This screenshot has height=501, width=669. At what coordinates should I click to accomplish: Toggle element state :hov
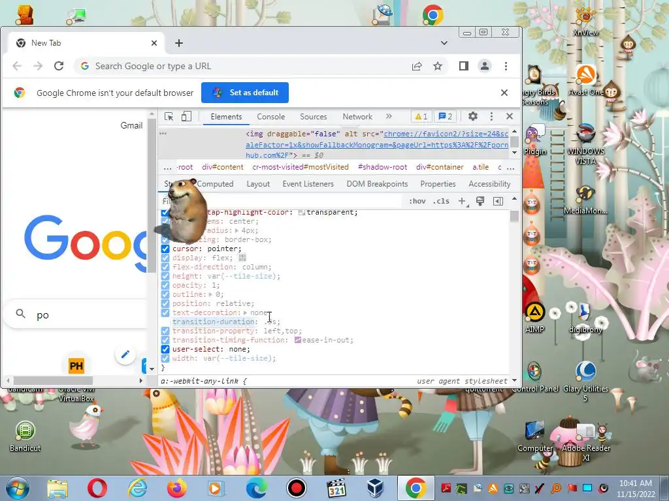click(417, 201)
